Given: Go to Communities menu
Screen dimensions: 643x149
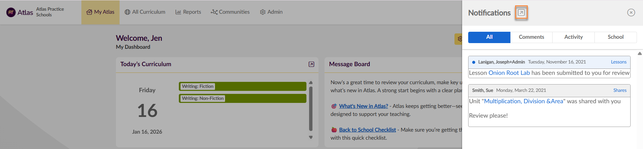Looking at the screenshot, I should click(x=230, y=12).
